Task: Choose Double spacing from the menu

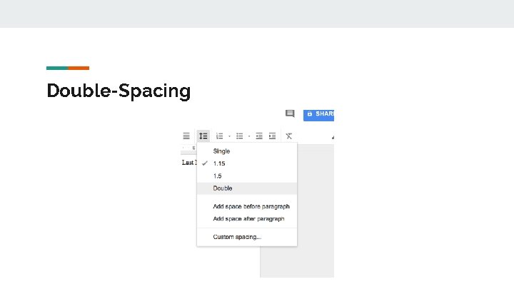Action: coord(247,188)
